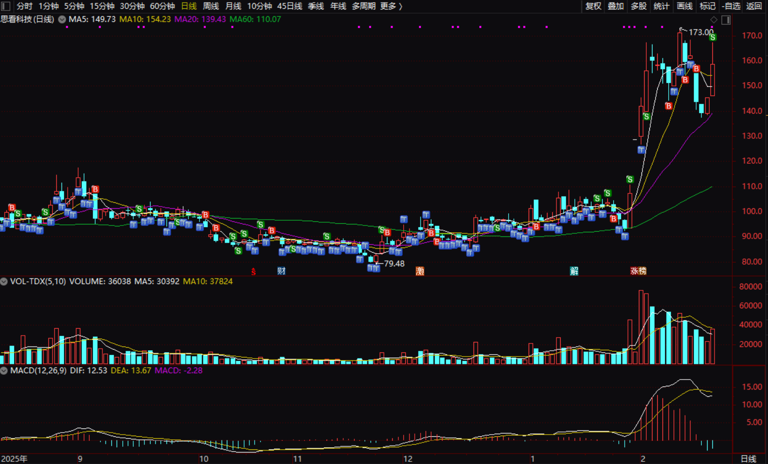Screen dimensions: 768x464
Task: Toggle the left panel icon before 分时
Action: pos(6,6)
